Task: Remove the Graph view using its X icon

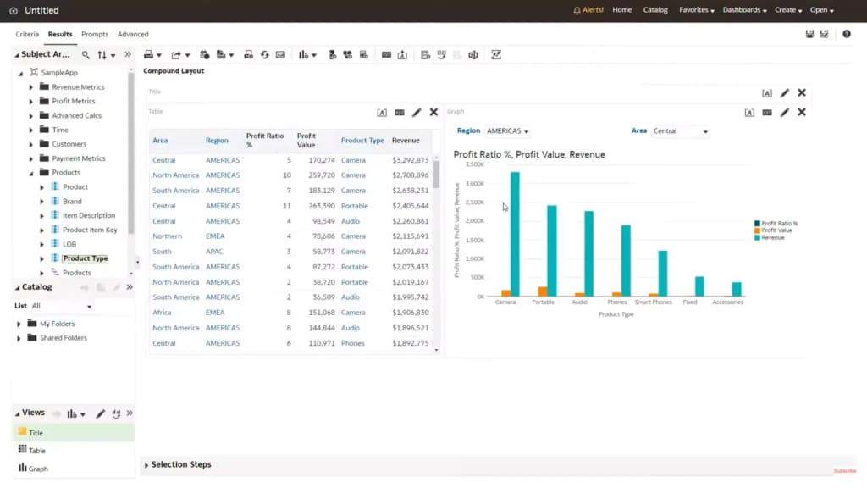Action: (802, 113)
